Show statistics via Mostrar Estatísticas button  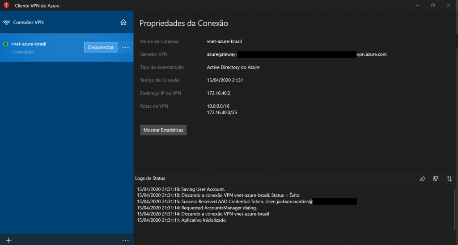[x=163, y=130]
